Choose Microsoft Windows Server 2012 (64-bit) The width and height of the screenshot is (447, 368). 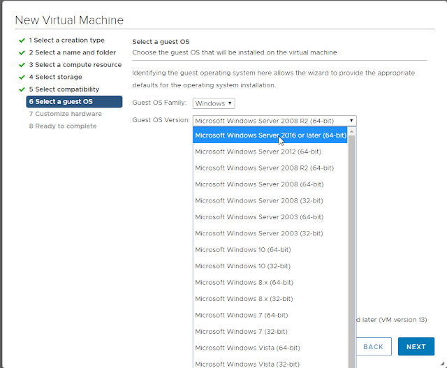tap(270, 152)
